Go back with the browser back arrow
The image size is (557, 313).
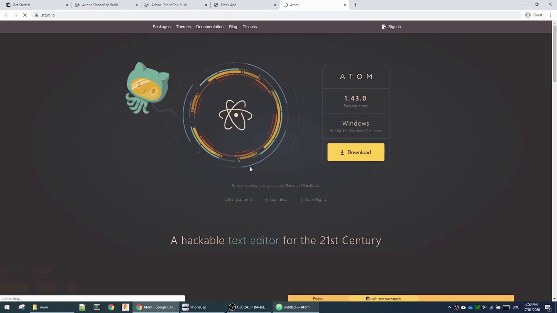click(x=6, y=15)
